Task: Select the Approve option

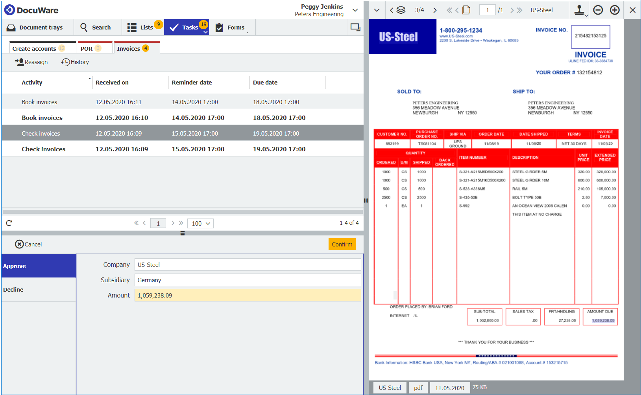Action: coord(15,266)
